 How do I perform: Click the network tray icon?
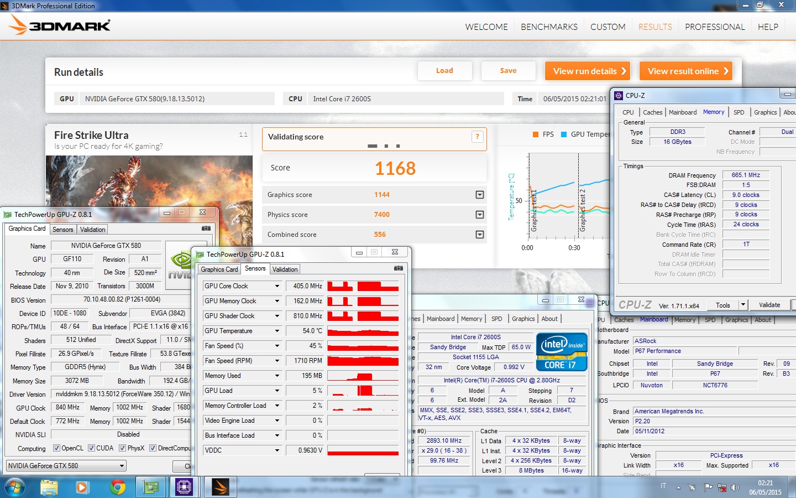coord(722,487)
